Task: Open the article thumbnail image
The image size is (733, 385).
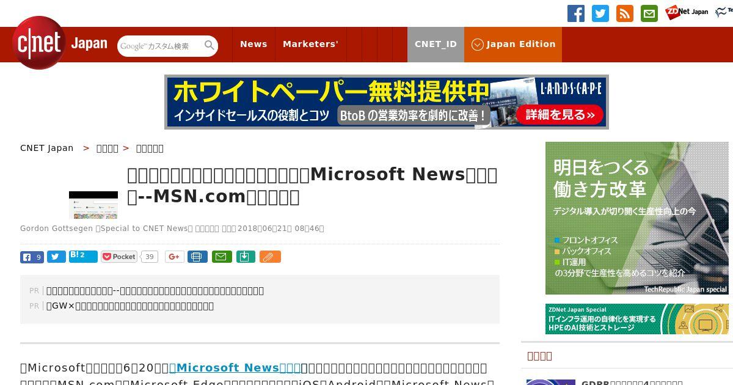Action: click(93, 205)
